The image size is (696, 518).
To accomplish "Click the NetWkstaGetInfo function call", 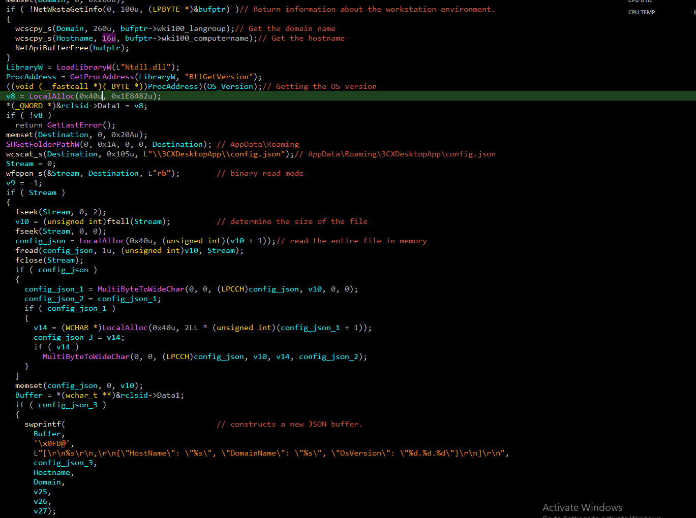I will pyautogui.click(x=68, y=9).
